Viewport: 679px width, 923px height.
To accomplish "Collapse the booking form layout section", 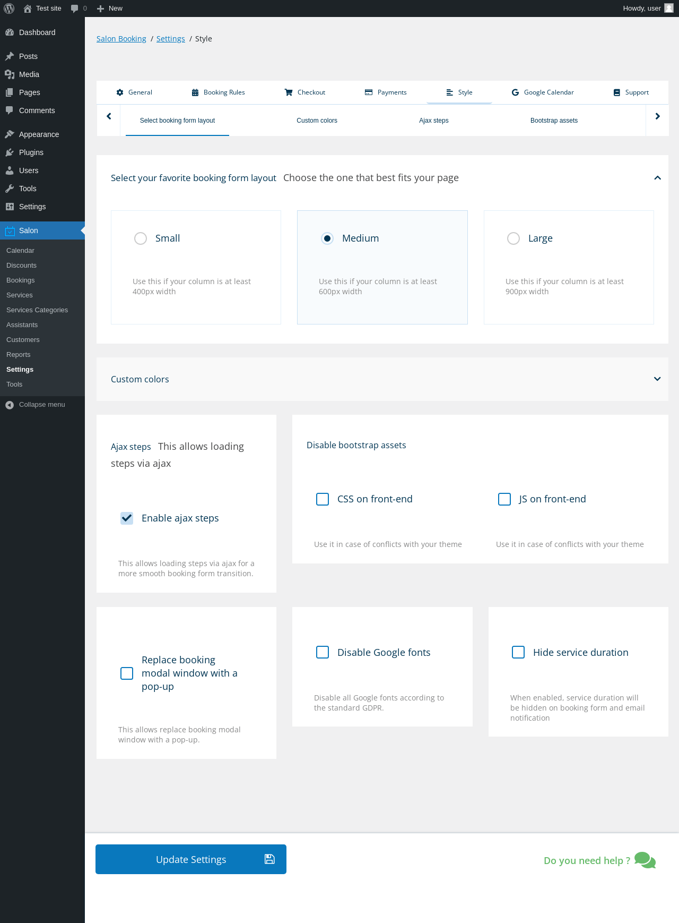I will 657,178.
